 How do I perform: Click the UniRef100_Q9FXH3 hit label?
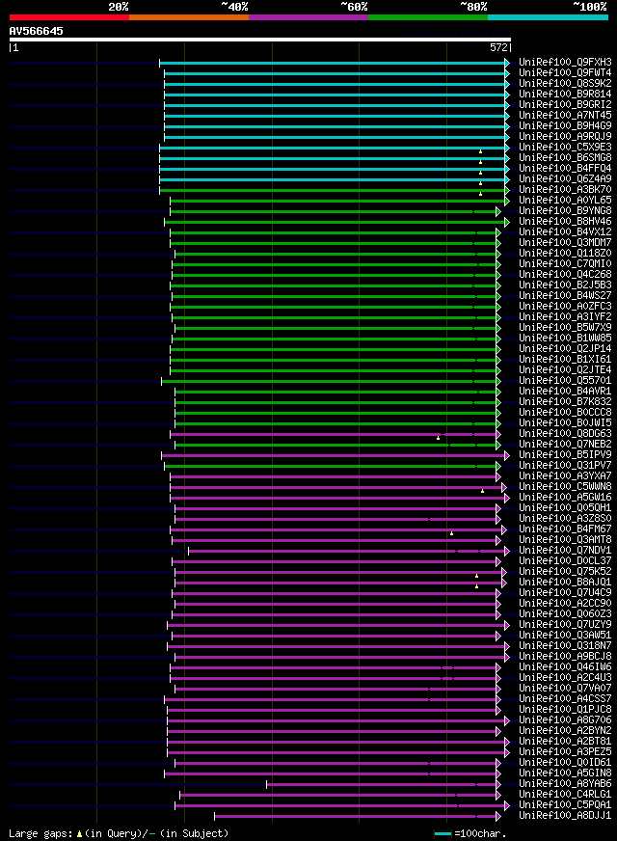pyautogui.click(x=565, y=63)
